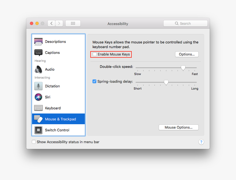Click the magnifier icon in Search field

tap(177, 23)
